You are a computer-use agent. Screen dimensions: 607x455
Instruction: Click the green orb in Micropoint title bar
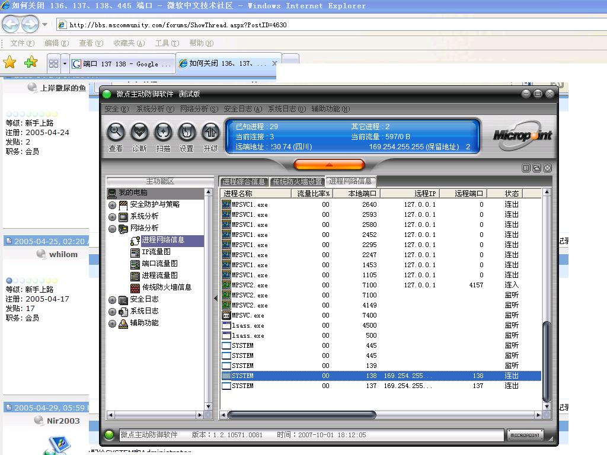click(x=107, y=94)
